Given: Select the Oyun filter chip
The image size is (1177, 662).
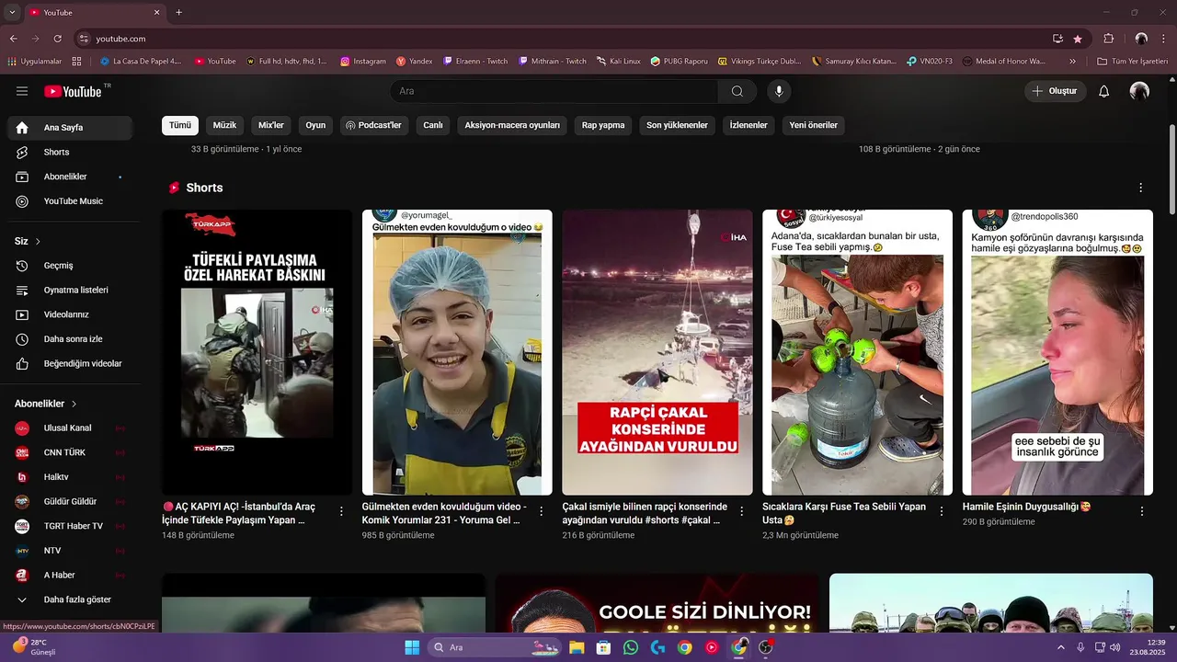Looking at the screenshot, I should pyautogui.click(x=315, y=125).
